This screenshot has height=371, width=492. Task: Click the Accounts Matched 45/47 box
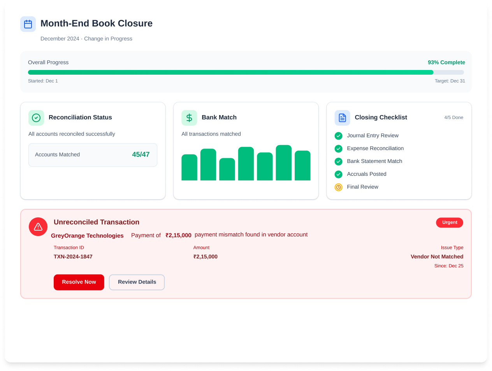click(x=93, y=155)
